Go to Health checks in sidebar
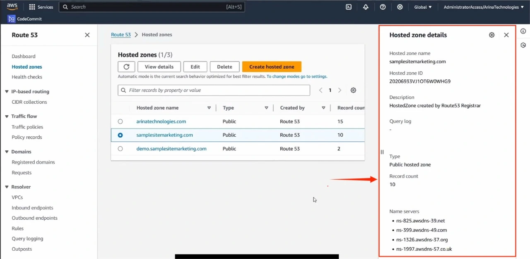Image resolution: width=530 pixels, height=259 pixels. click(27, 77)
